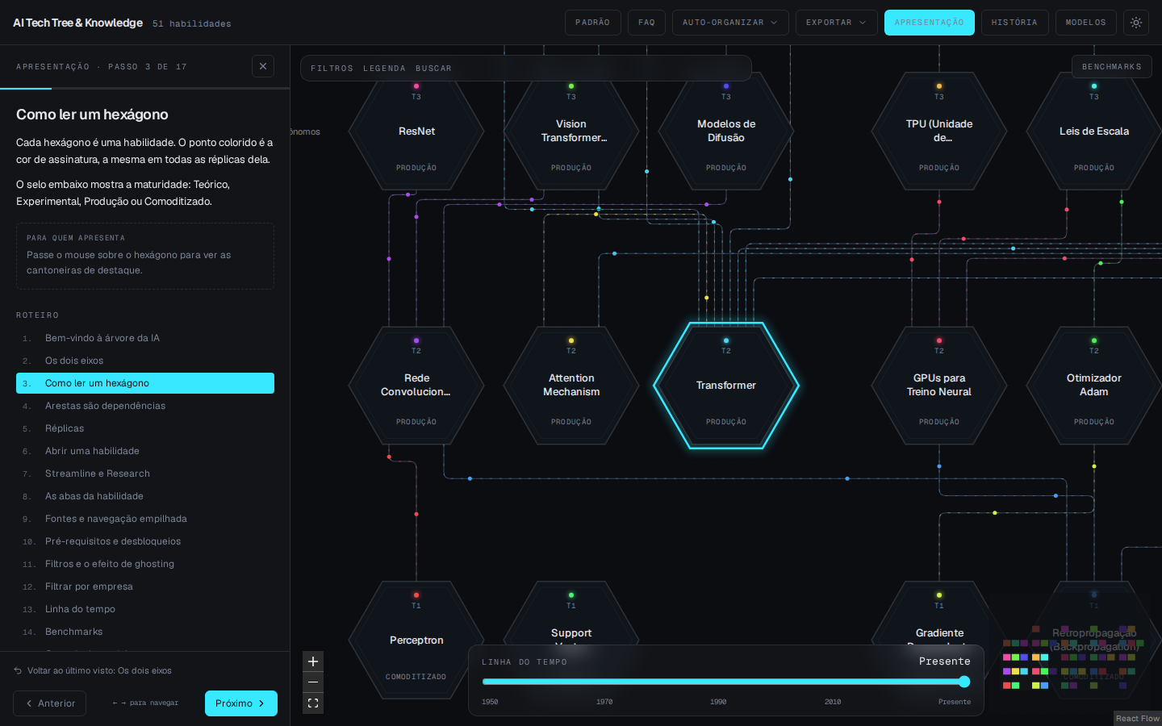Open the Auto-Organizar dropdown
Image resolution: width=1162 pixels, height=726 pixels.
point(730,23)
